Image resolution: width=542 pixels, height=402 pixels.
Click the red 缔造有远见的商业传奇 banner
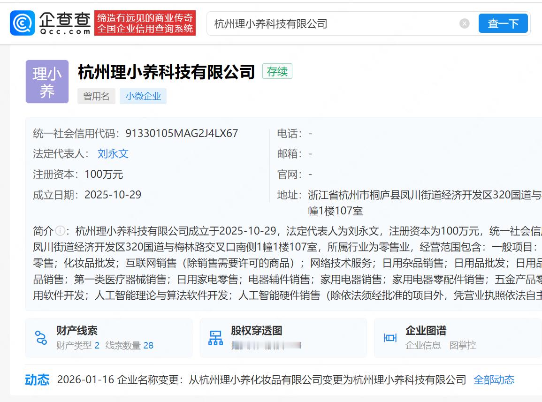[x=145, y=23]
